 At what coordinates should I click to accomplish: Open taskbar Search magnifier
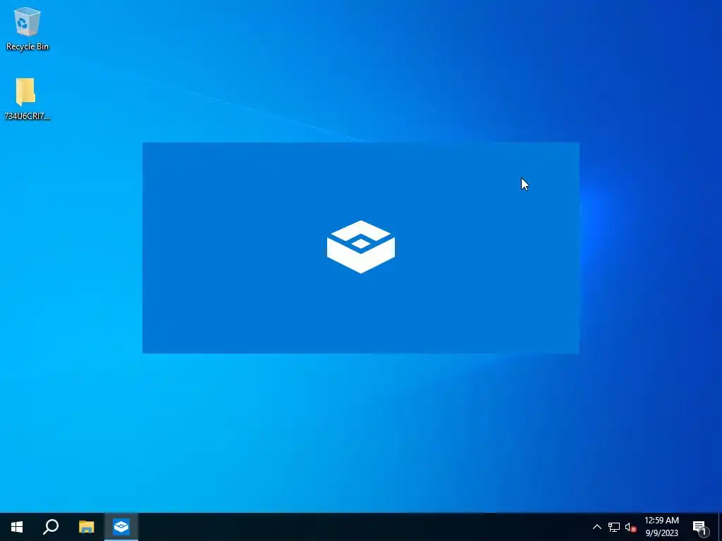pos(51,527)
